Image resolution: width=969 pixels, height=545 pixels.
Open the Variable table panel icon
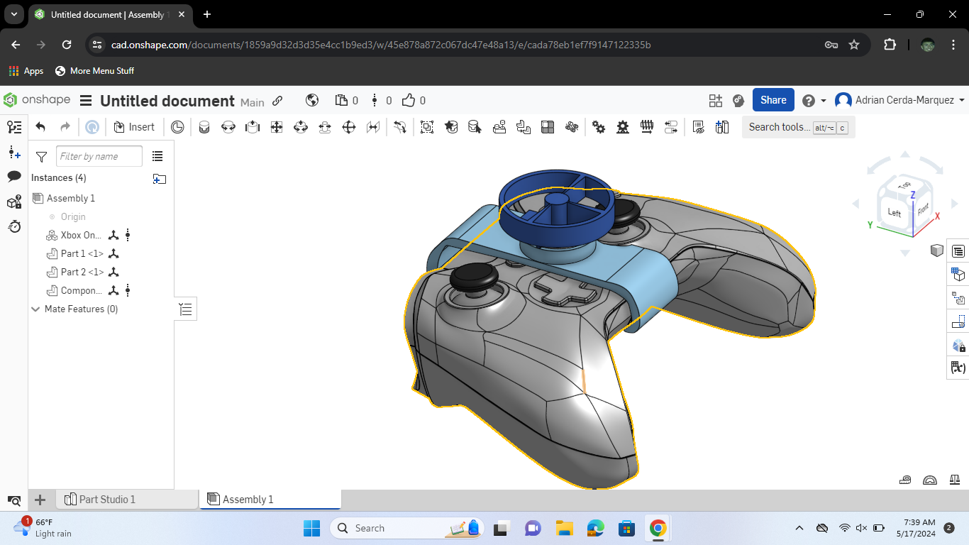pyautogui.click(x=958, y=368)
